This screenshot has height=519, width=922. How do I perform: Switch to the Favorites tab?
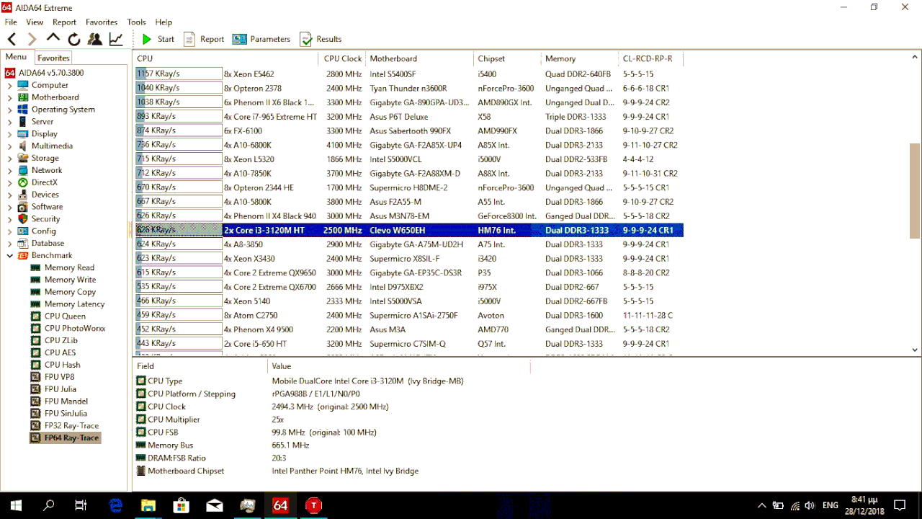[x=53, y=58]
